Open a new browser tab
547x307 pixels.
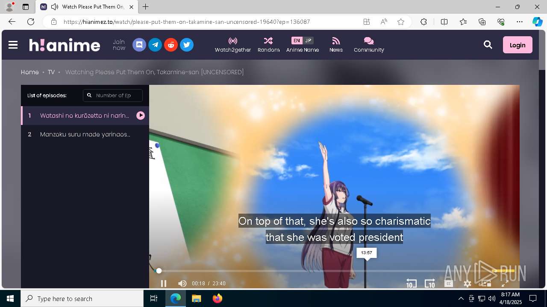(146, 7)
